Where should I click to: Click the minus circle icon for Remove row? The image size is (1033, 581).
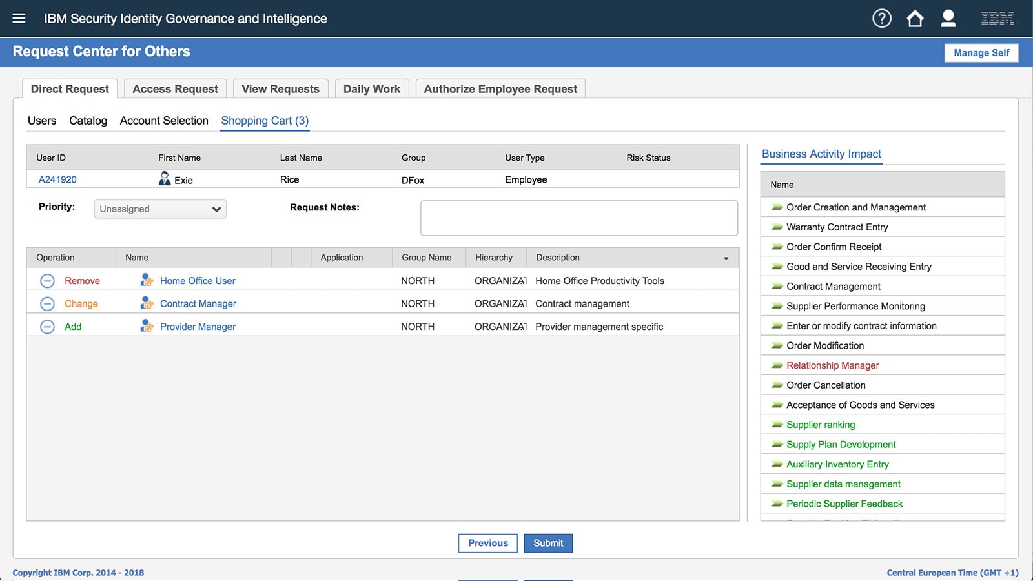[47, 281]
